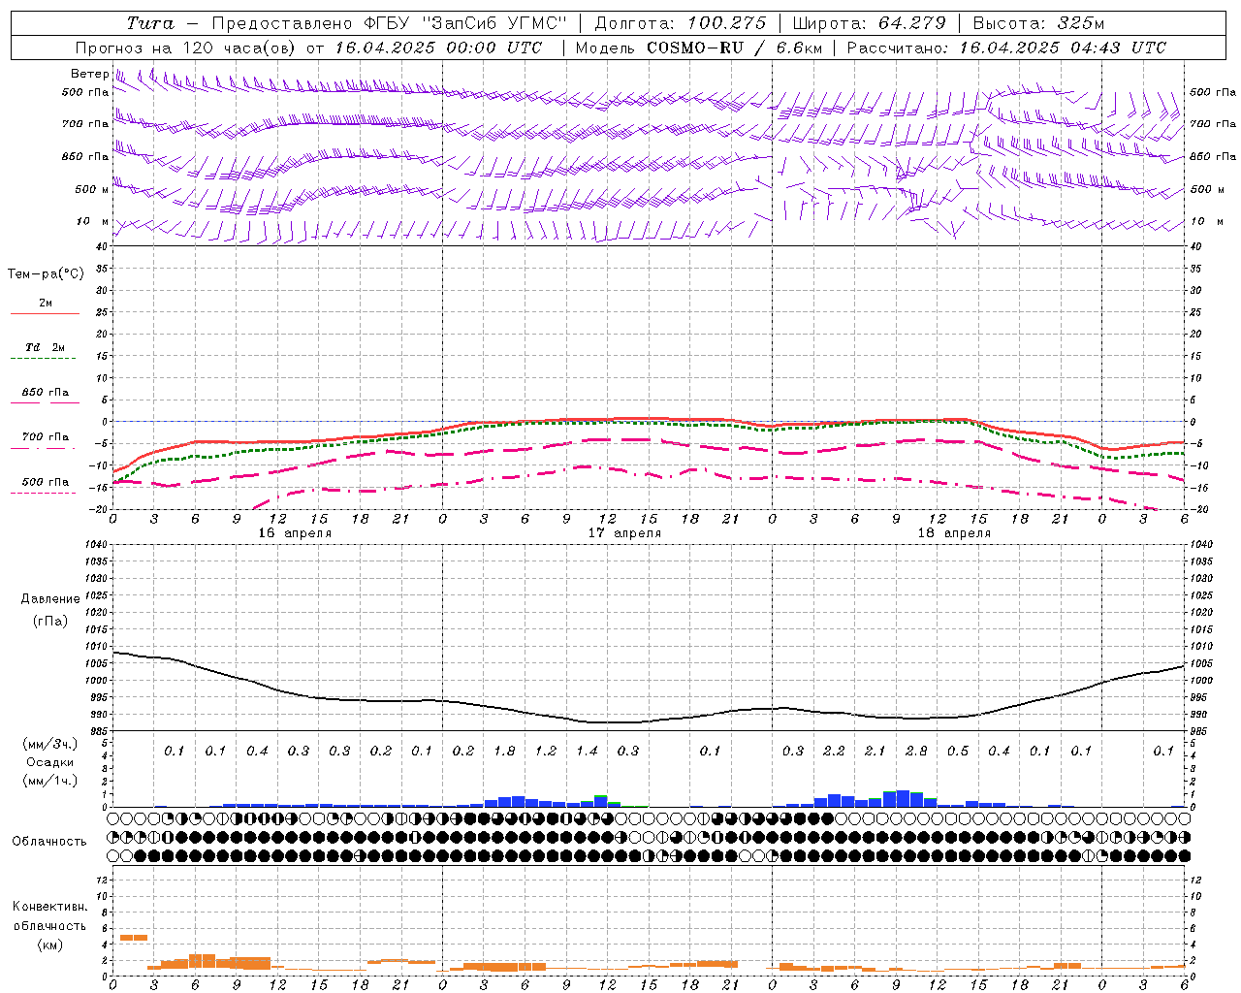Click the left "850 гПа" wind level label
Viewport: 1241px width, 993px height.
pos(85,156)
